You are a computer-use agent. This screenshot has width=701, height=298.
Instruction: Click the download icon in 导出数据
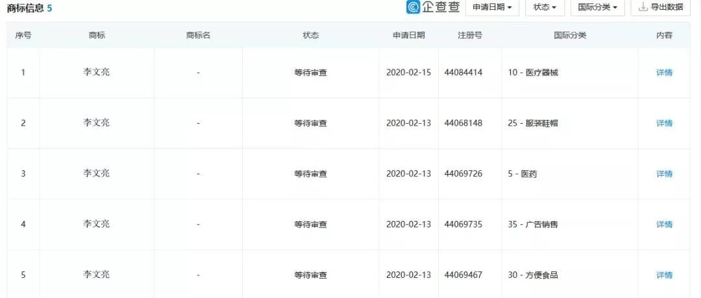[643, 7]
